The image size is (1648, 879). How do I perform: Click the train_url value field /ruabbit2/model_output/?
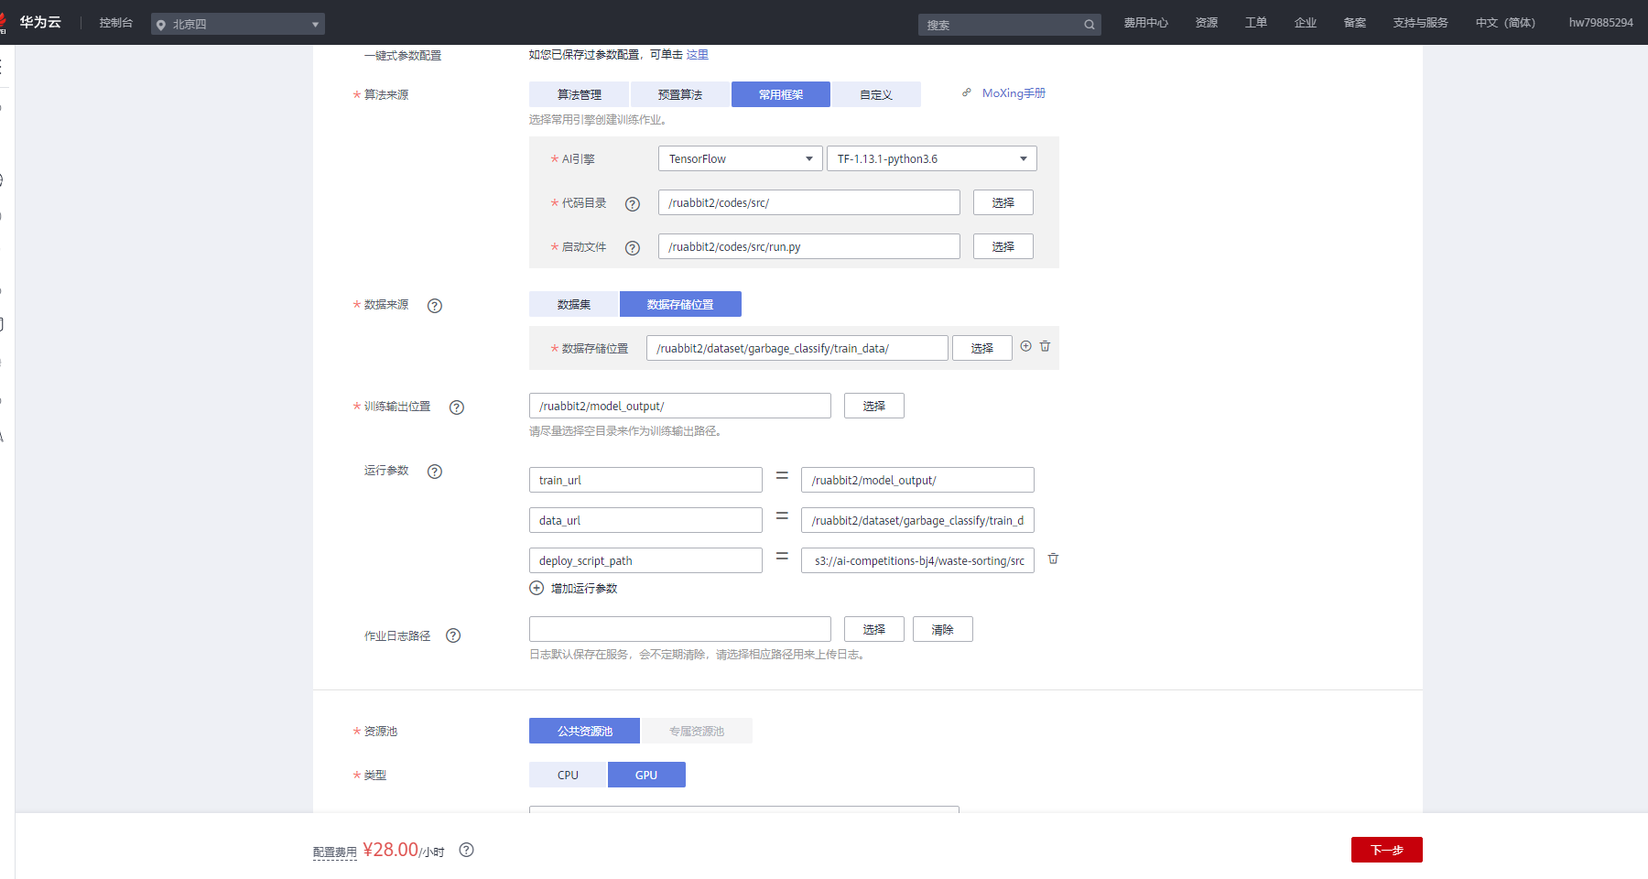917,480
